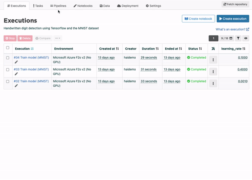Image resolution: width=252 pixels, height=180 pixels.
Task: Click the Delete button
Action: pos(25,38)
